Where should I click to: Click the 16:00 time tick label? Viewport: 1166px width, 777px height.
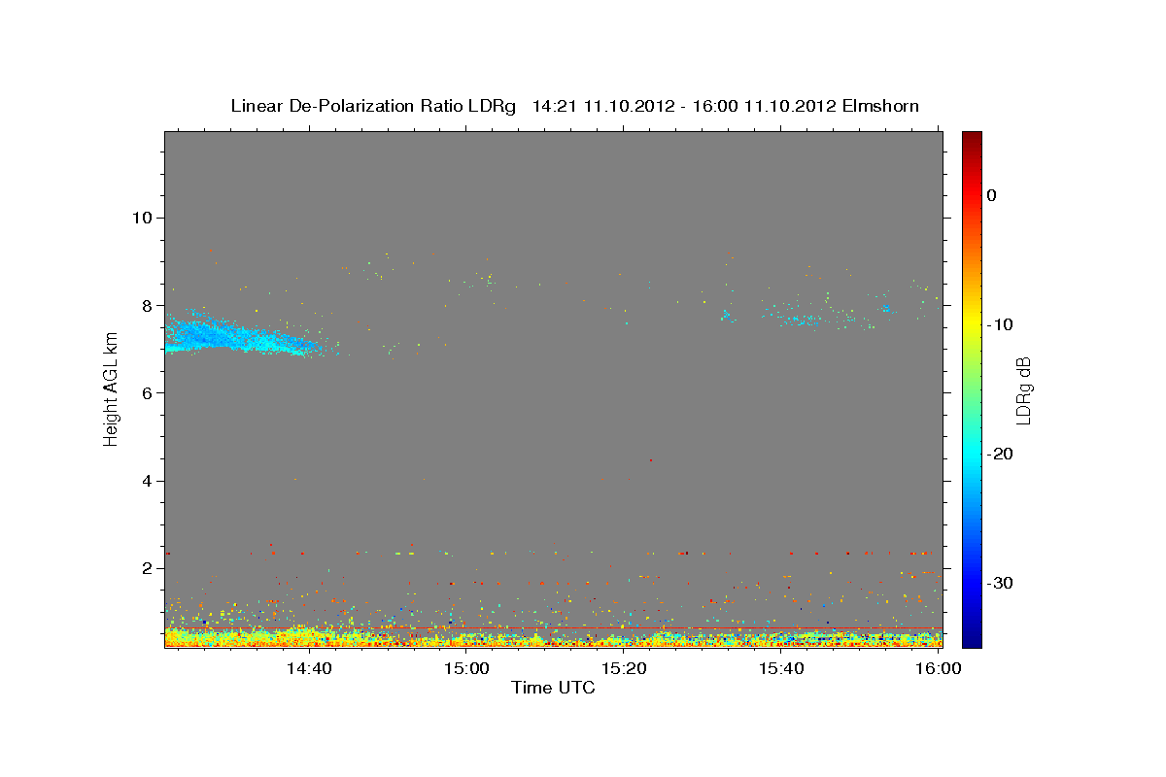click(937, 669)
